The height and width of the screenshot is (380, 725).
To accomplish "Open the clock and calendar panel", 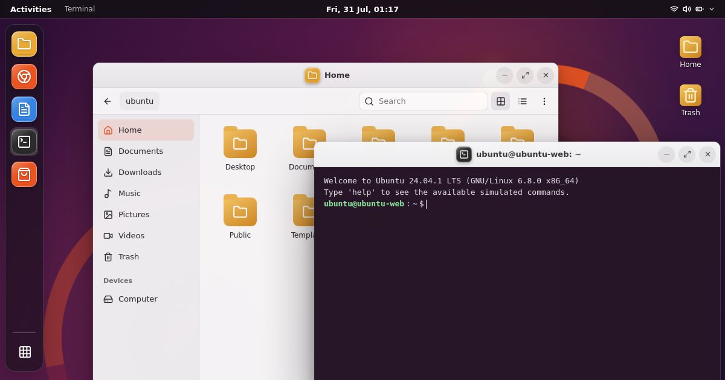I will [362, 9].
